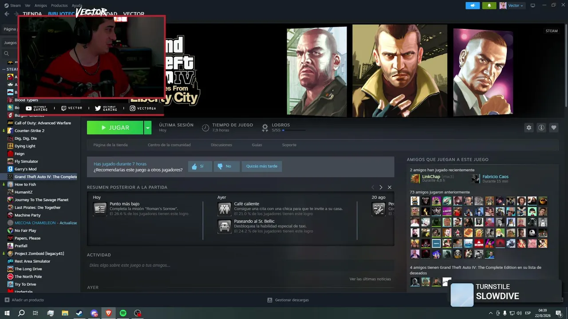Switch to Big Picture mode icon
Screen dimensions: 568x319
pyautogui.click(x=533, y=5)
